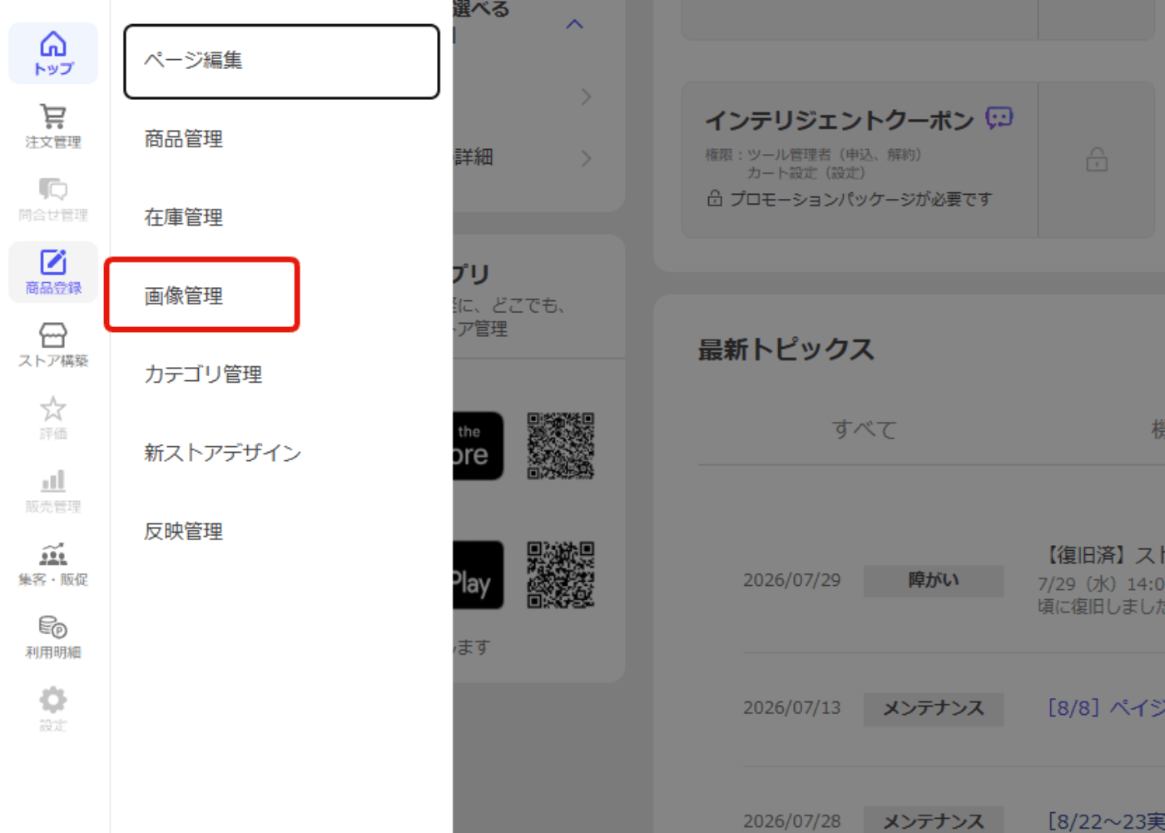
Task: Click the speech bubble icon beside インテリジェントクーポン
Action: tap(999, 118)
